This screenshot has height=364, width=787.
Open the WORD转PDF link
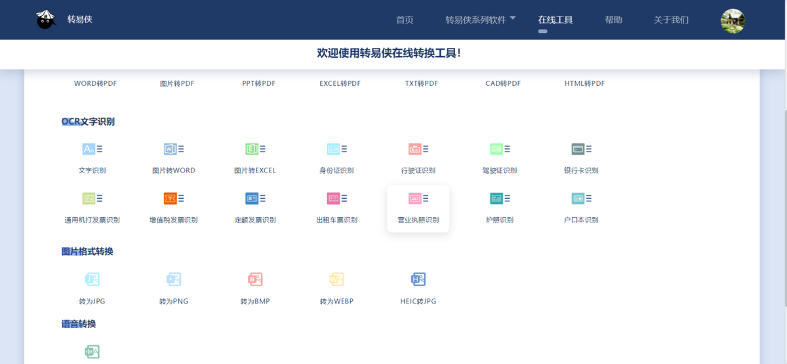[95, 83]
